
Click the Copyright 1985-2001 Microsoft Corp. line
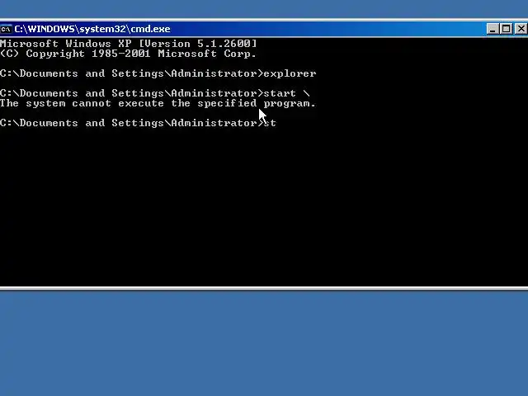(129, 54)
